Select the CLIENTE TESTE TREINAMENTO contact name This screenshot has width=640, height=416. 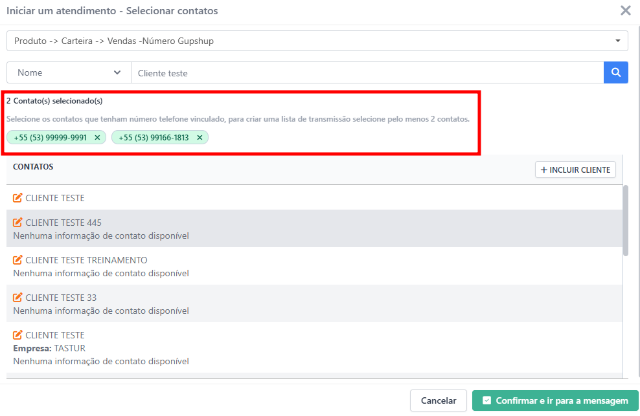[86, 260]
